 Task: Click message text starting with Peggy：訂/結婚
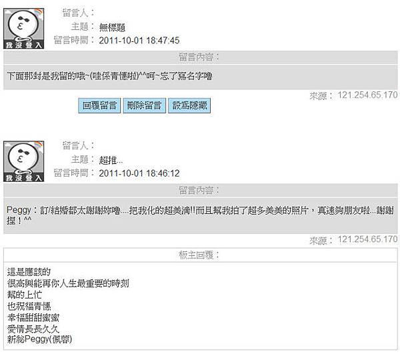(x=201, y=215)
